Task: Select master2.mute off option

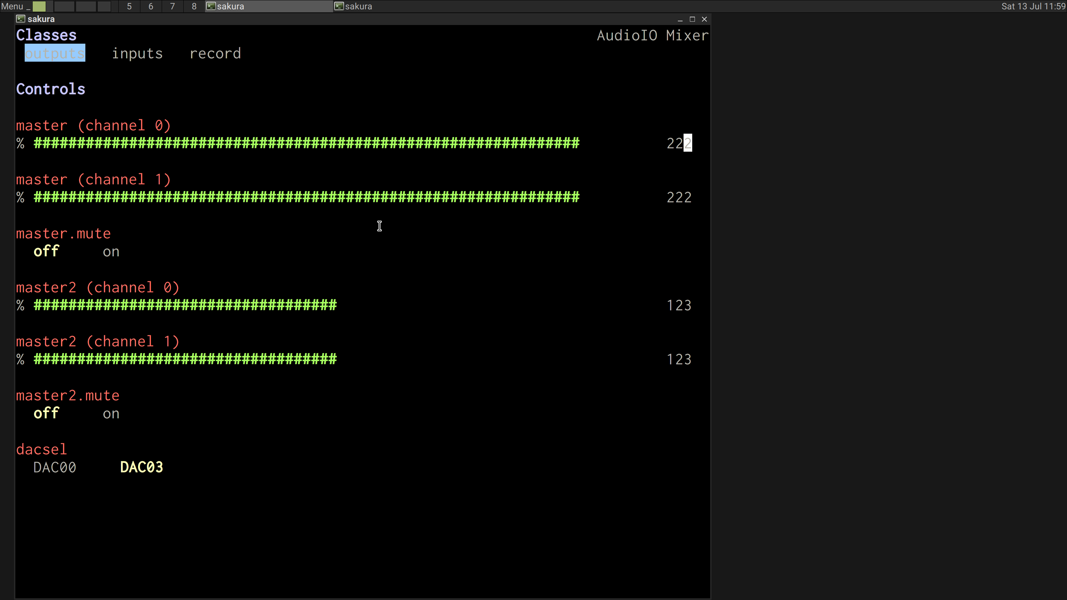Action: click(x=46, y=413)
